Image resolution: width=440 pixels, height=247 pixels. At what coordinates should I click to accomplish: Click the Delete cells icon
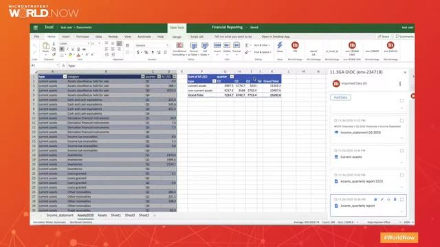tap(227, 45)
